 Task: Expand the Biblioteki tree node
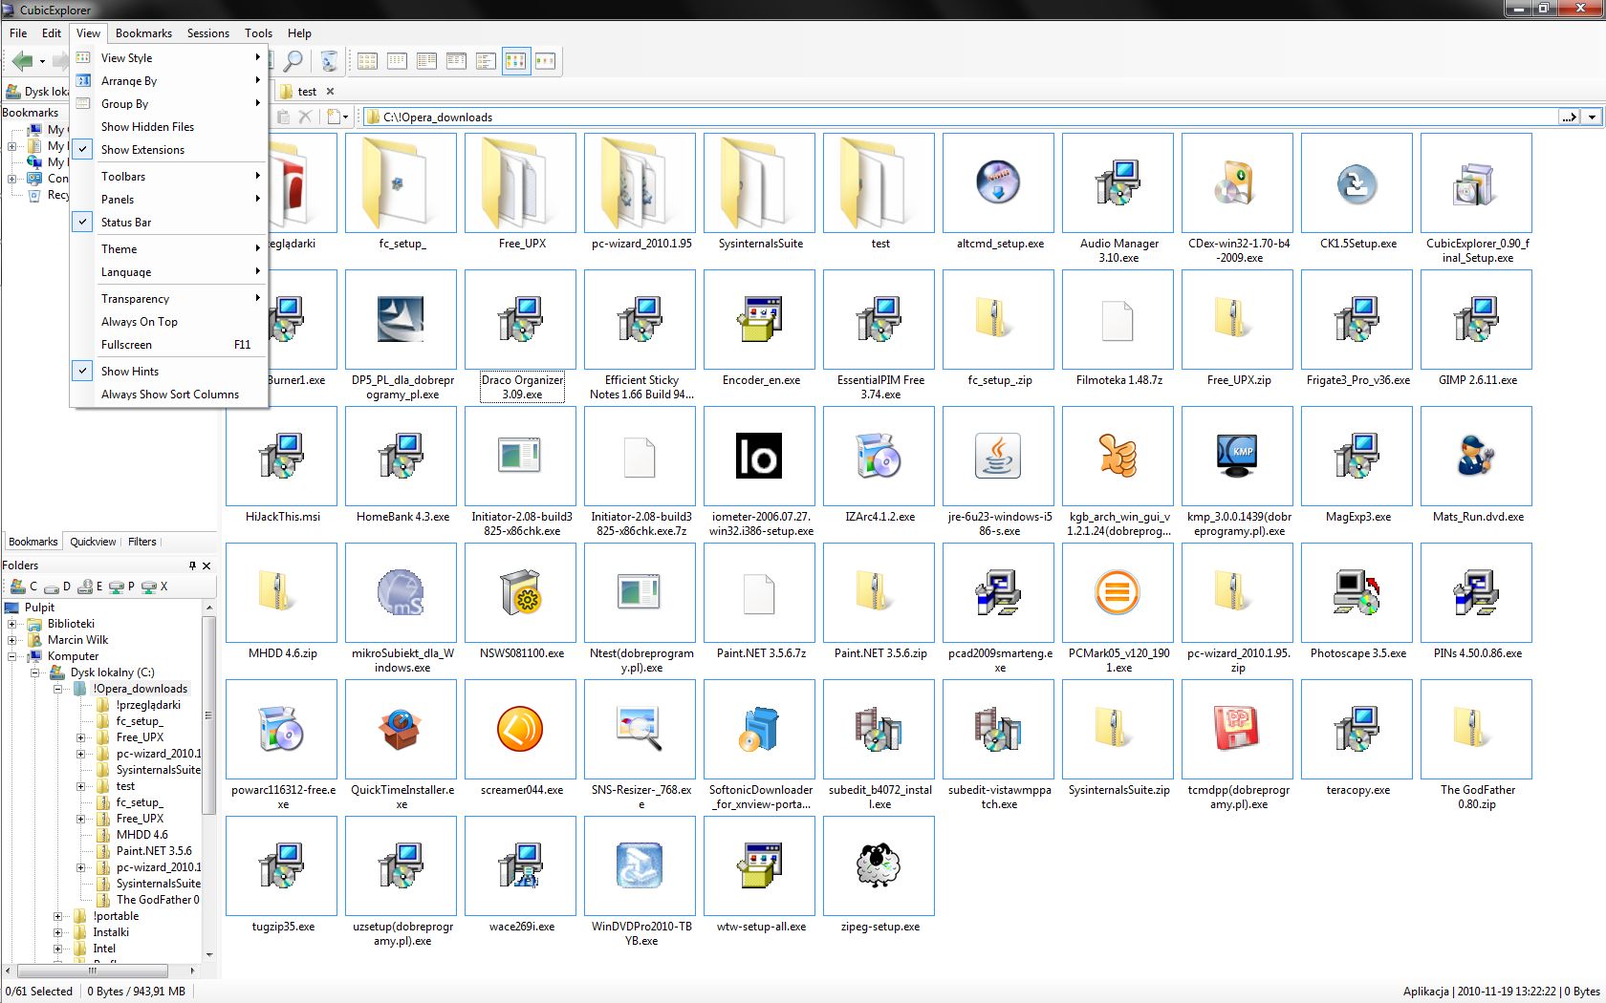pyautogui.click(x=11, y=624)
